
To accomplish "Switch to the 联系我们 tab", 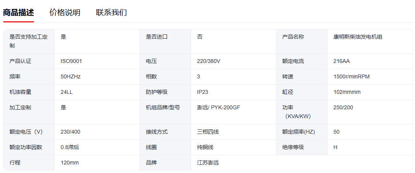I will pyautogui.click(x=111, y=12).
